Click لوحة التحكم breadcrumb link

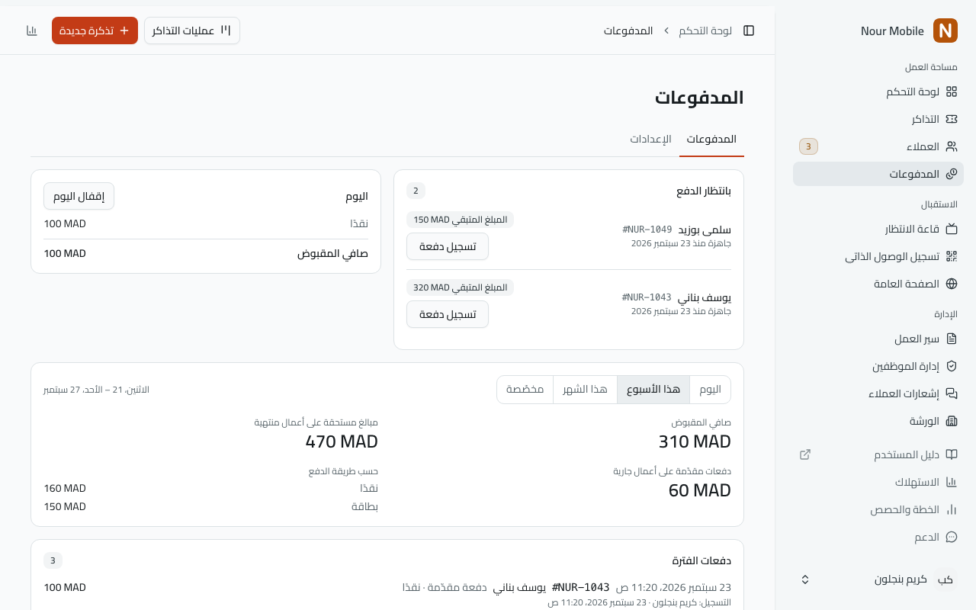(705, 30)
